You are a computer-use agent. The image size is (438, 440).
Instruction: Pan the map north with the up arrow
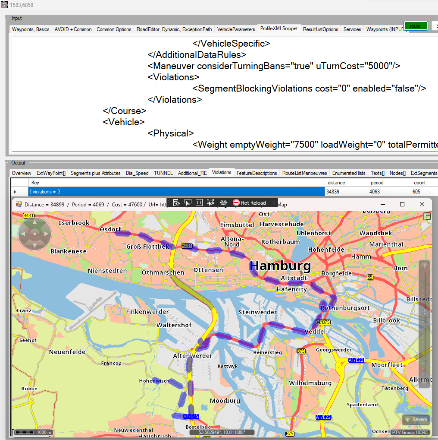pos(35,223)
